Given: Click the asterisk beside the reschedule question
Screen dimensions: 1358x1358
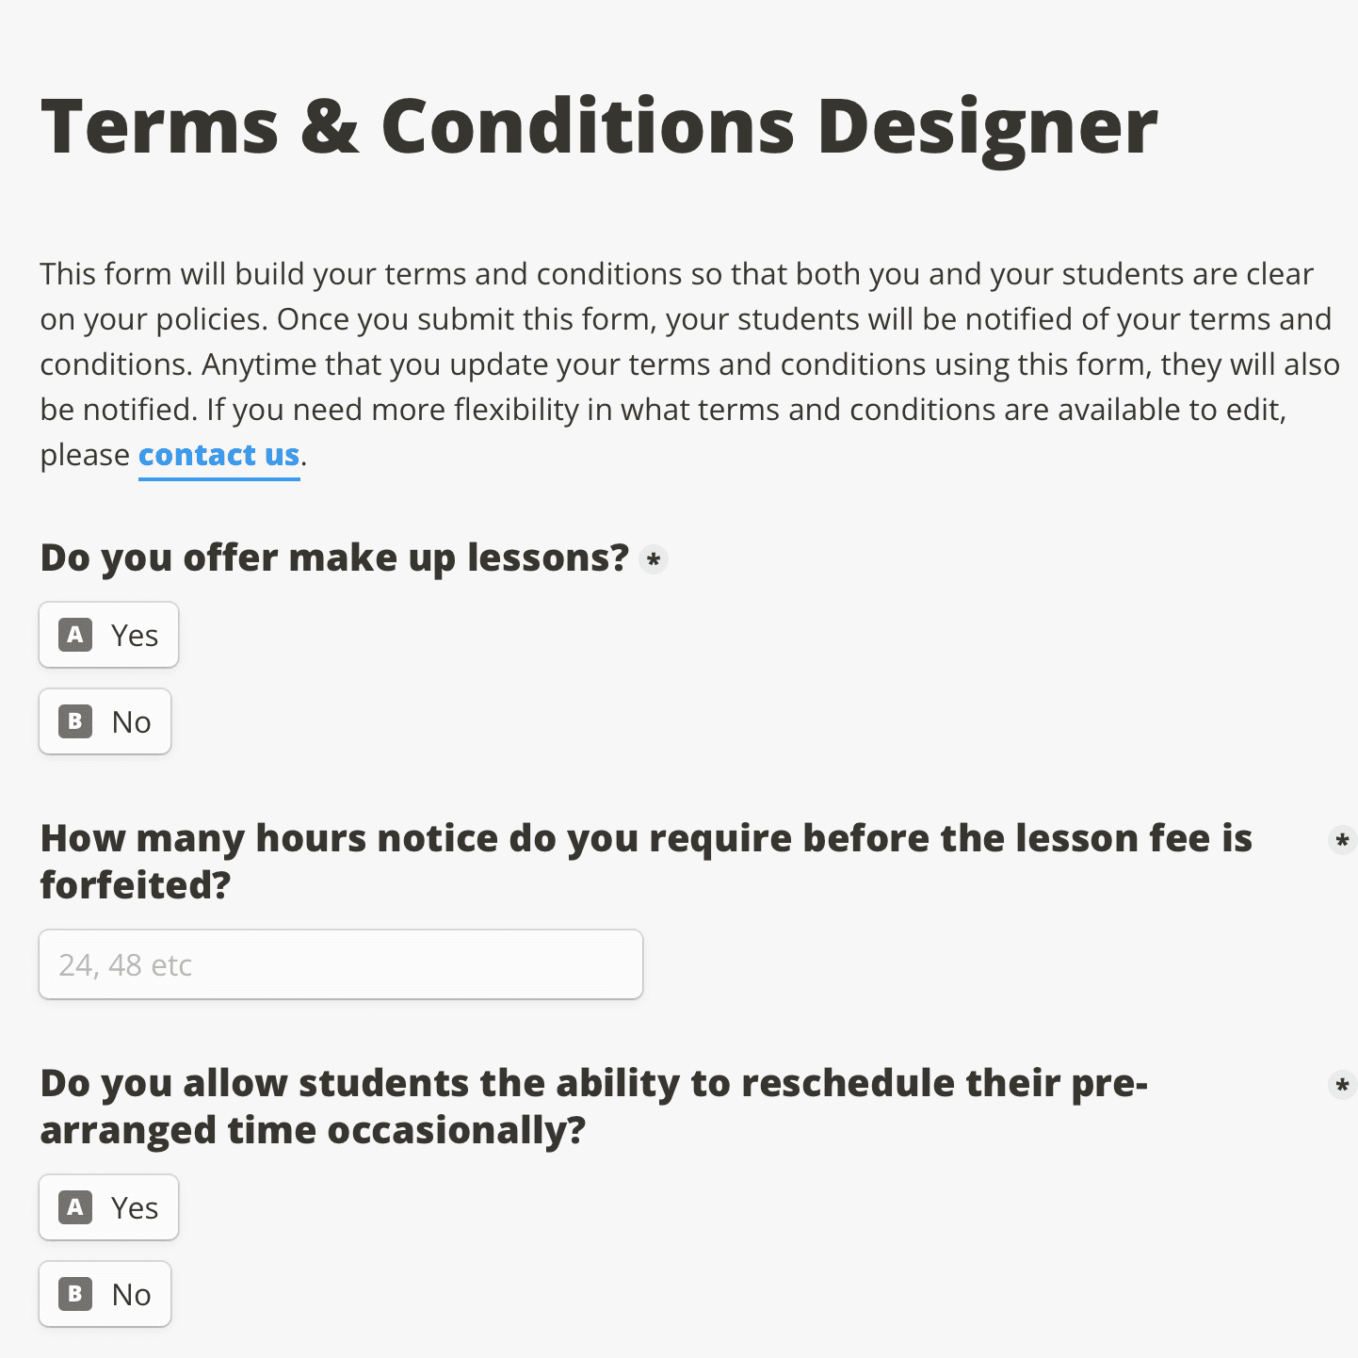Looking at the screenshot, I should (1344, 1084).
